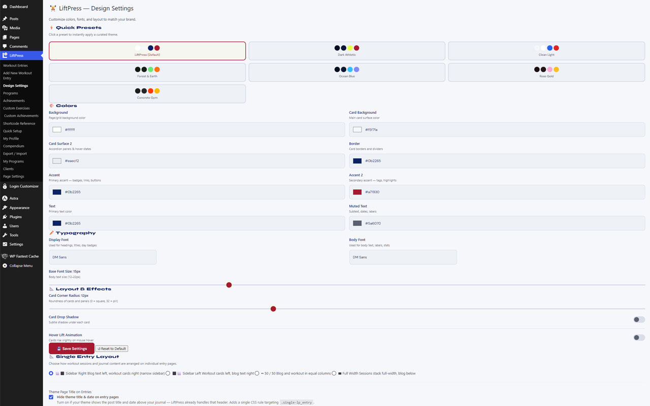Click the lightning icon beside Quick Presets
Viewport: 650px width, 406px height.
(x=51, y=27)
